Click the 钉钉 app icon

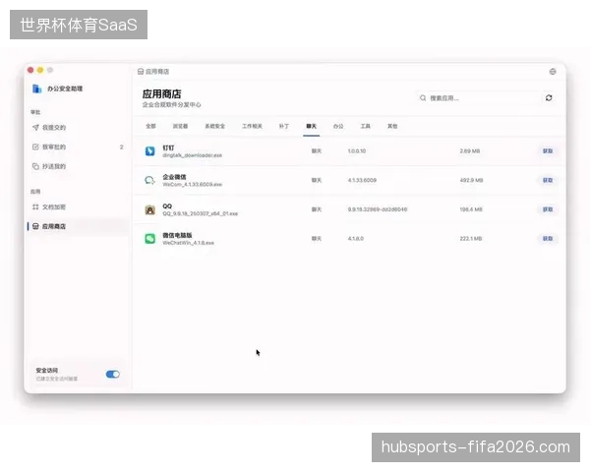(149, 150)
